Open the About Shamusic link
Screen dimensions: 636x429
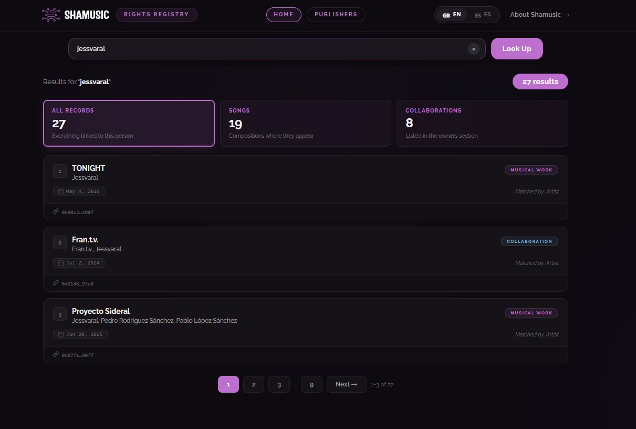[x=539, y=15]
